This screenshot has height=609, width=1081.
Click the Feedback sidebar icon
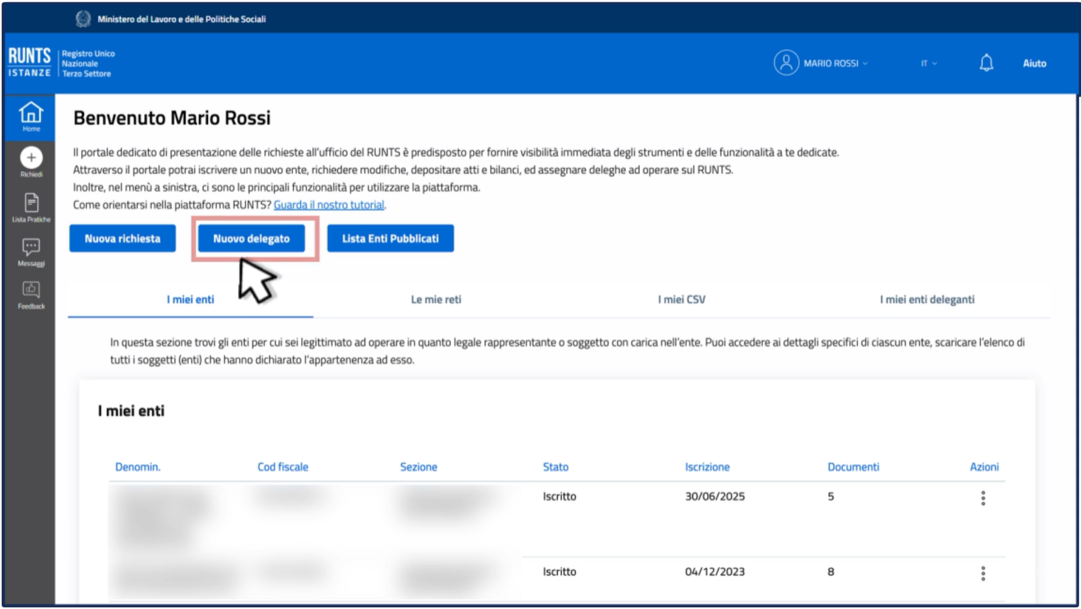tap(31, 290)
